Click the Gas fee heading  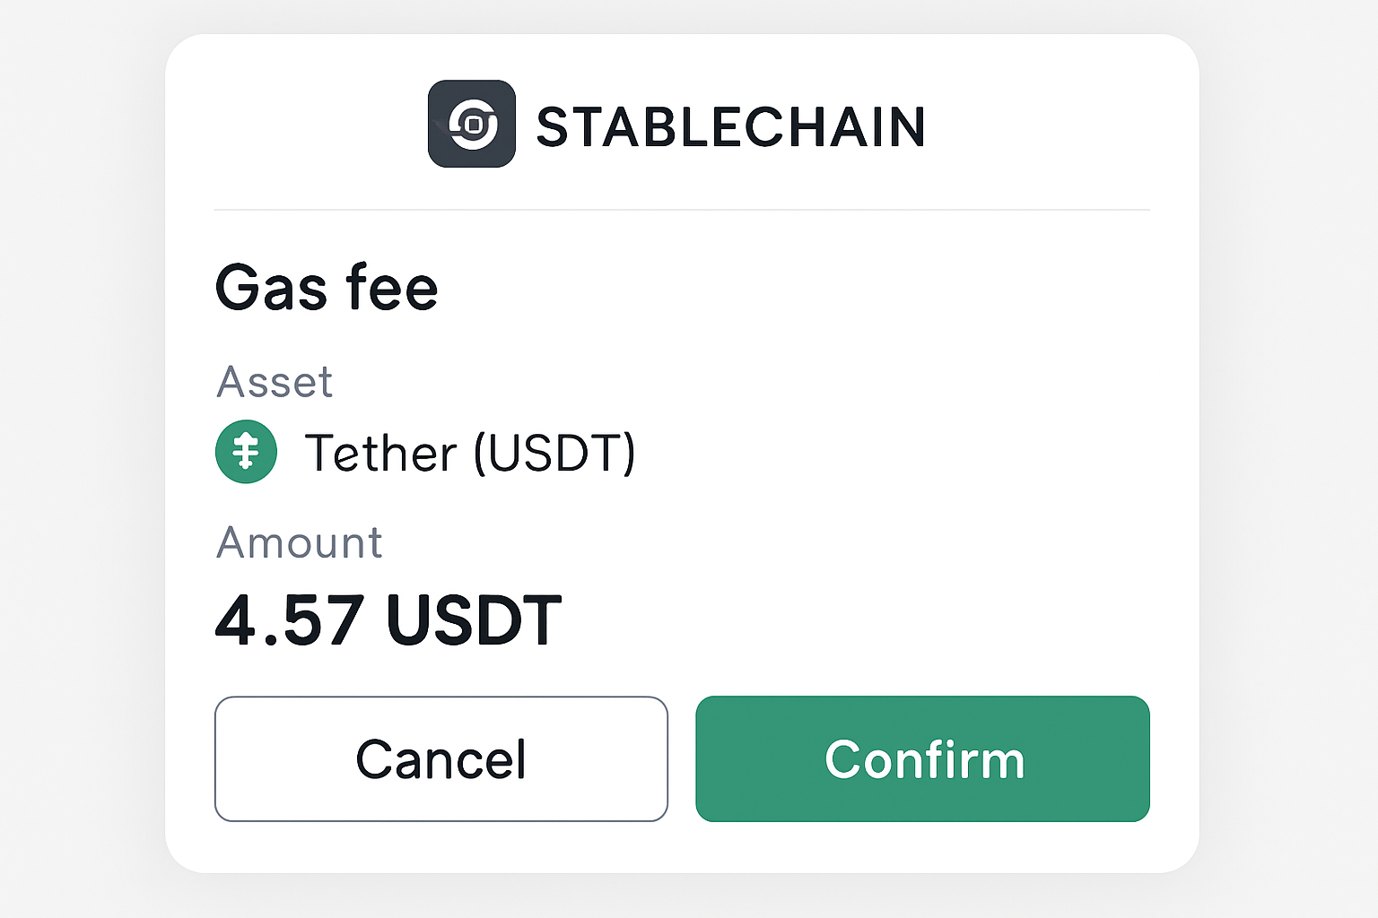(x=327, y=288)
